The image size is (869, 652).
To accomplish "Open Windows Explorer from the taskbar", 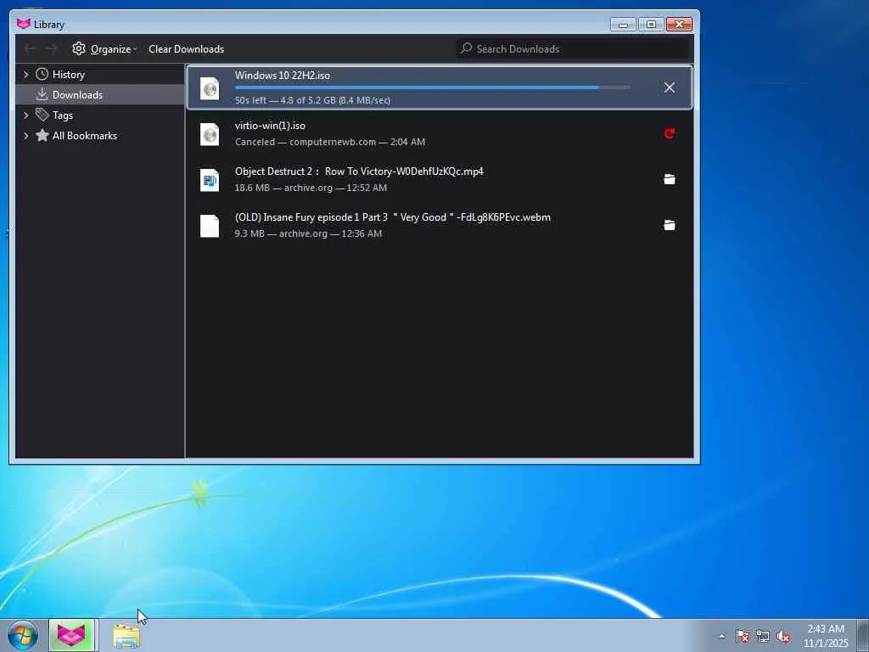I will [x=126, y=636].
